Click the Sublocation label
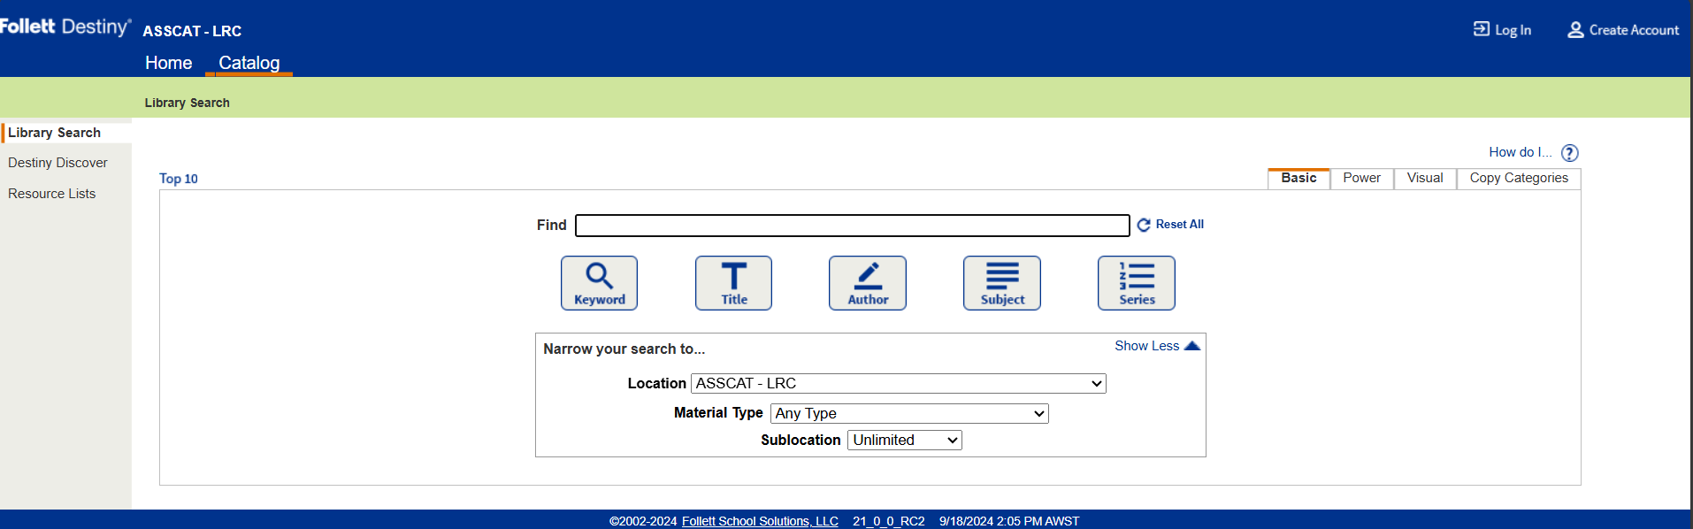The width and height of the screenshot is (1693, 529). (x=801, y=441)
